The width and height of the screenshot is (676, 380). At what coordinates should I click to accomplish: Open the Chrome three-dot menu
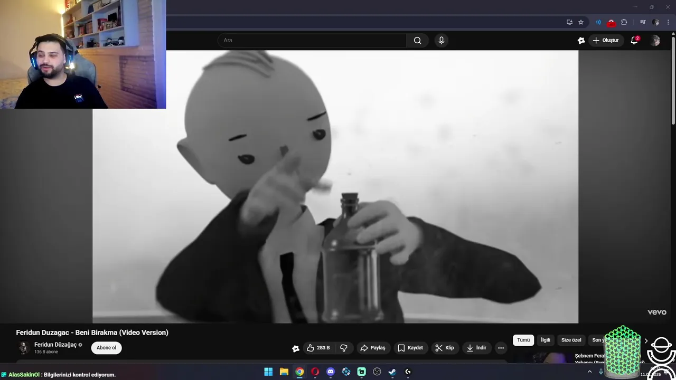[x=668, y=22]
